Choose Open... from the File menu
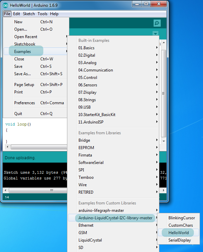This screenshot has height=252, width=203. (x=36, y=29)
